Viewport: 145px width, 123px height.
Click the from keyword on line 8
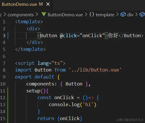(x=60, y=70)
